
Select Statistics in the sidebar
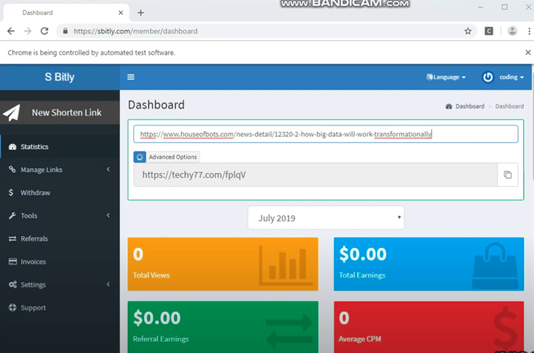pos(60,147)
